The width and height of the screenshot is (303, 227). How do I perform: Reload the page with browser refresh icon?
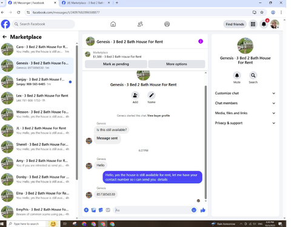pos(19,12)
